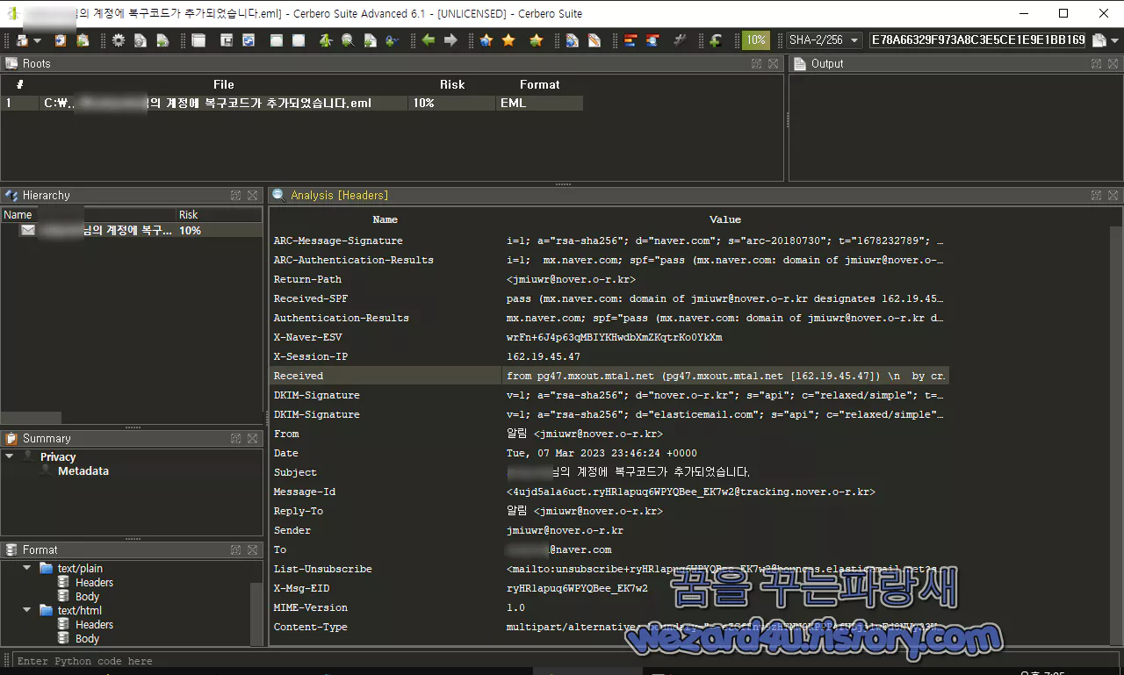The image size is (1124, 675).
Task: Click the magnifier search toolbar icon
Action: point(348,40)
